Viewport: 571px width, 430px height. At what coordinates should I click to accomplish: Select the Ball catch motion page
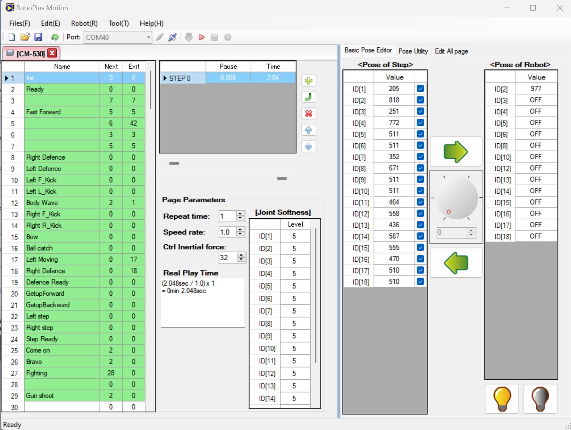pyautogui.click(x=74, y=248)
